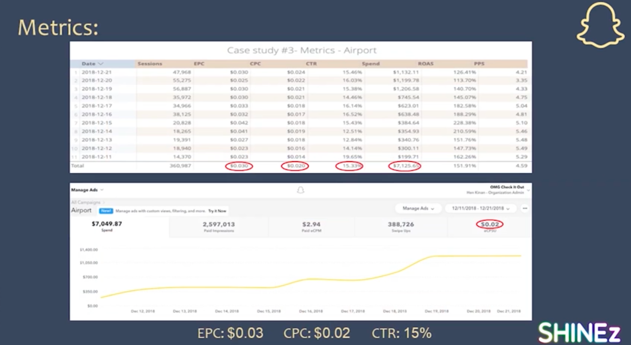631x345 pixels.
Task: Click the Try it Now link
Action: click(217, 211)
